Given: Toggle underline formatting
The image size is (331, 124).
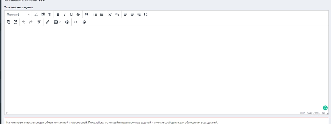Looking at the screenshot, I should 71,14.
